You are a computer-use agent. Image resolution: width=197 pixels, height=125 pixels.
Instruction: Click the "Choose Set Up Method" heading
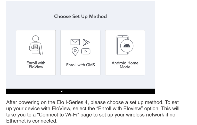pyautogui.click(x=80, y=16)
